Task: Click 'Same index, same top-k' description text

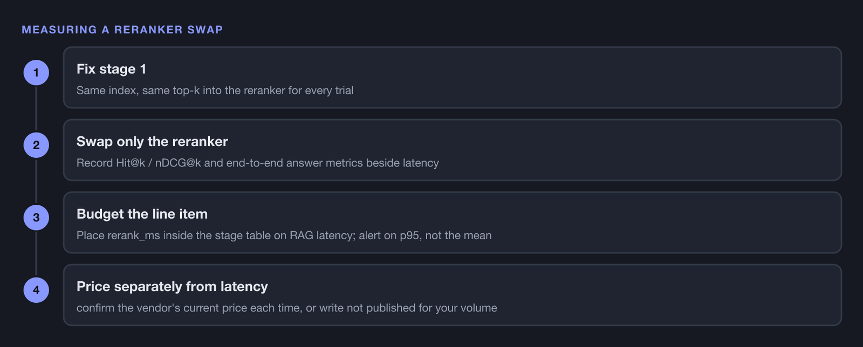Action: tap(215, 91)
